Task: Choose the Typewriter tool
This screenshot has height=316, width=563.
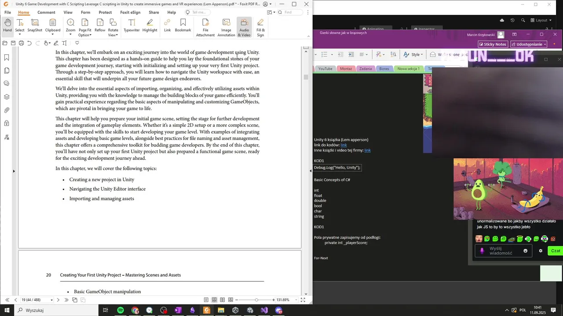Action: (x=132, y=25)
